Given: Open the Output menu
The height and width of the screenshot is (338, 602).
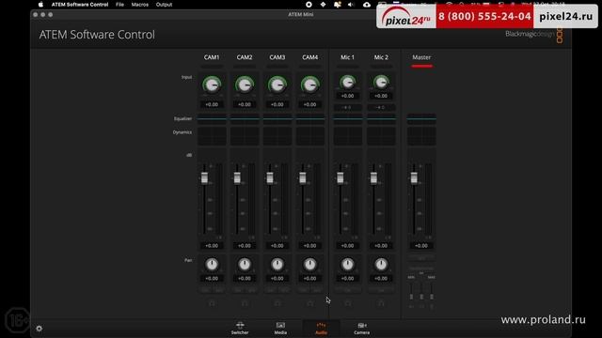Looking at the screenshot, I should 164,5.
